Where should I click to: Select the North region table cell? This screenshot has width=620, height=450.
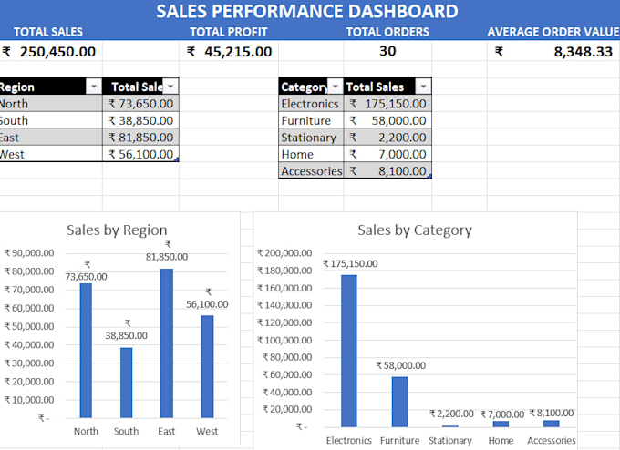click(51, 104)
